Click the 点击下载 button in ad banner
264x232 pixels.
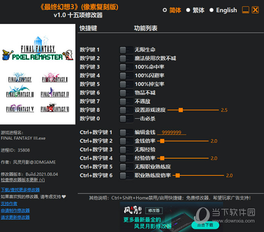pyautogui.click(x=205, y=225)
